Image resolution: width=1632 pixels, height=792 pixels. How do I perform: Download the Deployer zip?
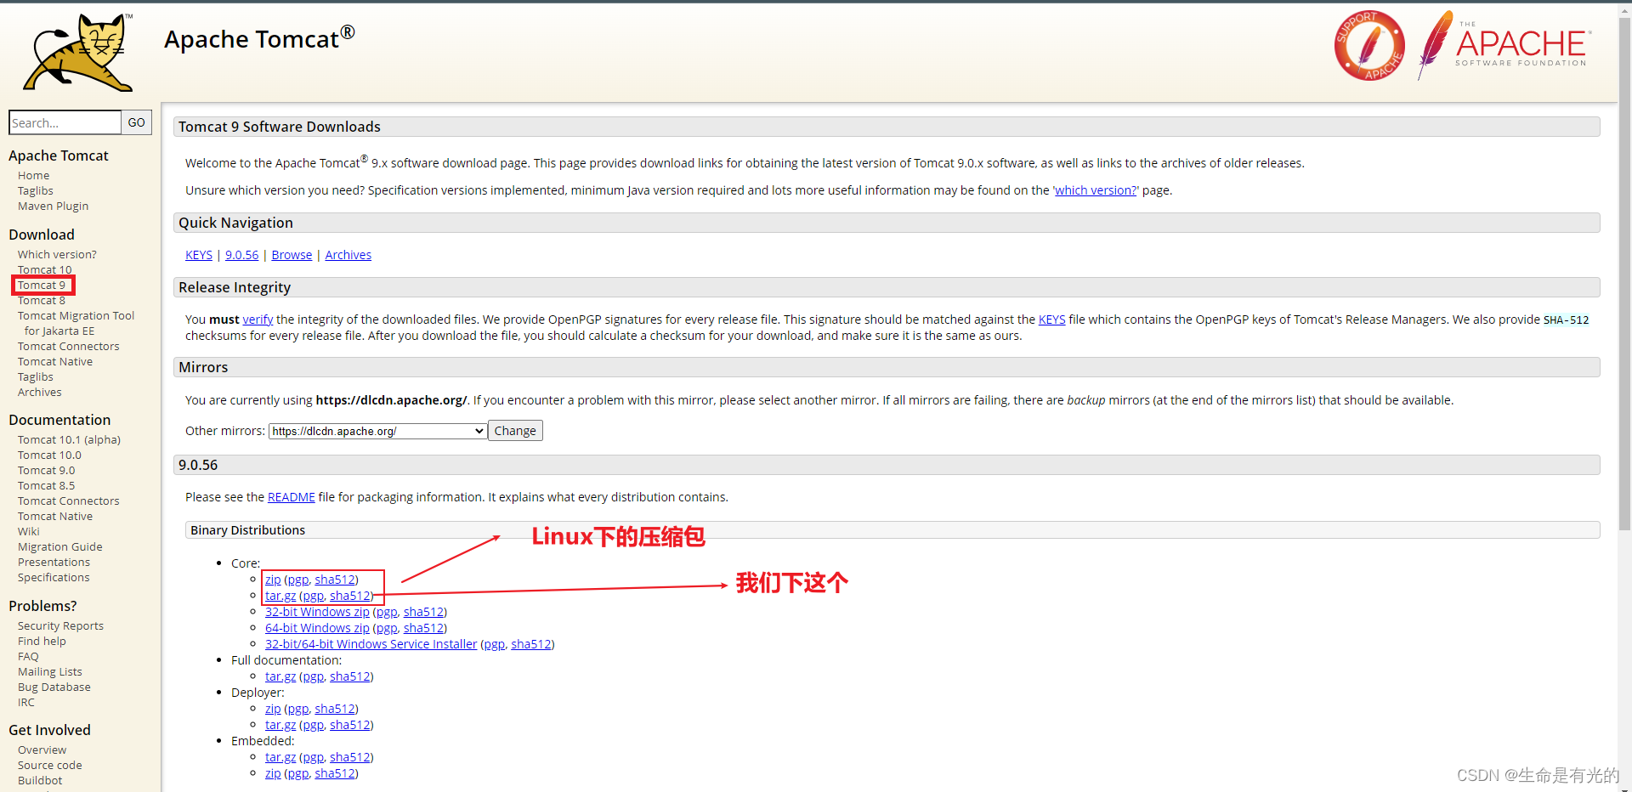pos(273,709)
